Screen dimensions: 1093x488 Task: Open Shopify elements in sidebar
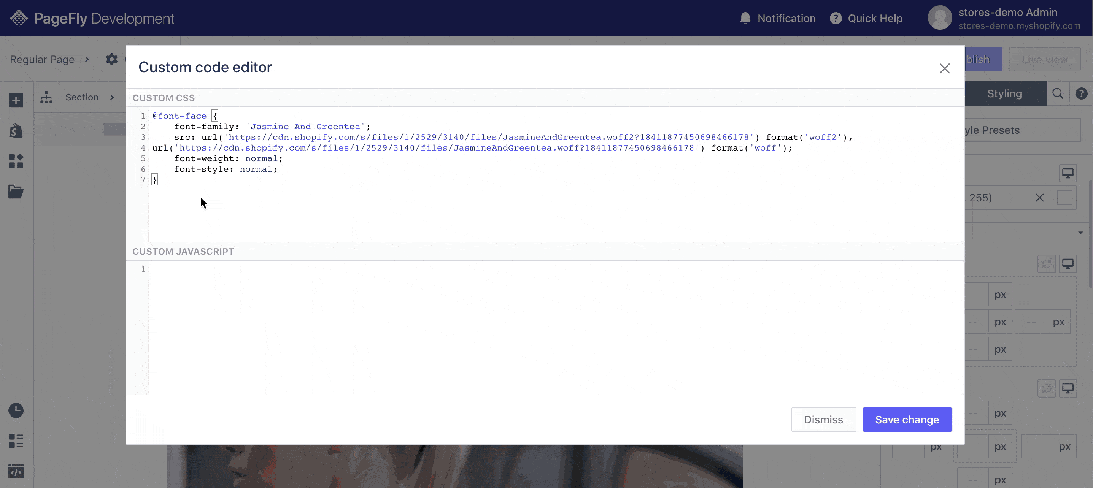coord(16,131)
